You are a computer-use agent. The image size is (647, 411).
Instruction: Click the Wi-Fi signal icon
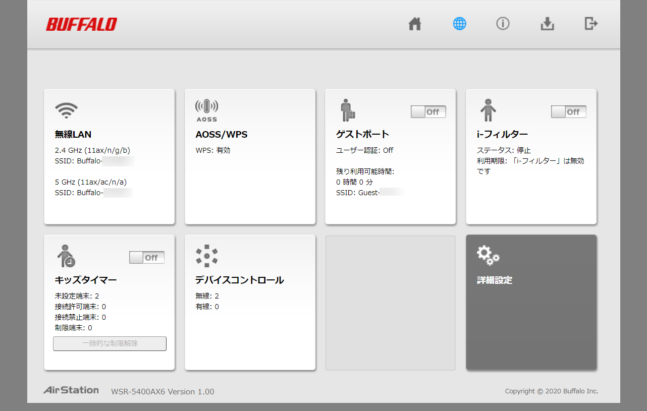click(66, 109)
